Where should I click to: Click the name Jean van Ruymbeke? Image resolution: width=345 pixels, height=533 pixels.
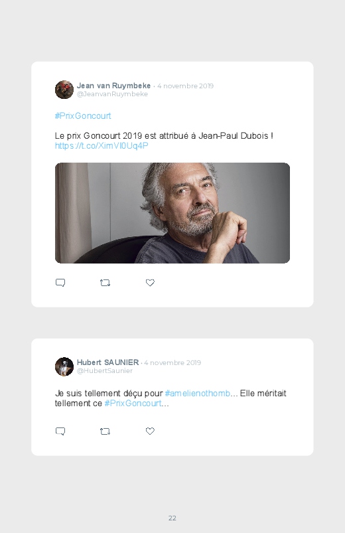(113, 86)
